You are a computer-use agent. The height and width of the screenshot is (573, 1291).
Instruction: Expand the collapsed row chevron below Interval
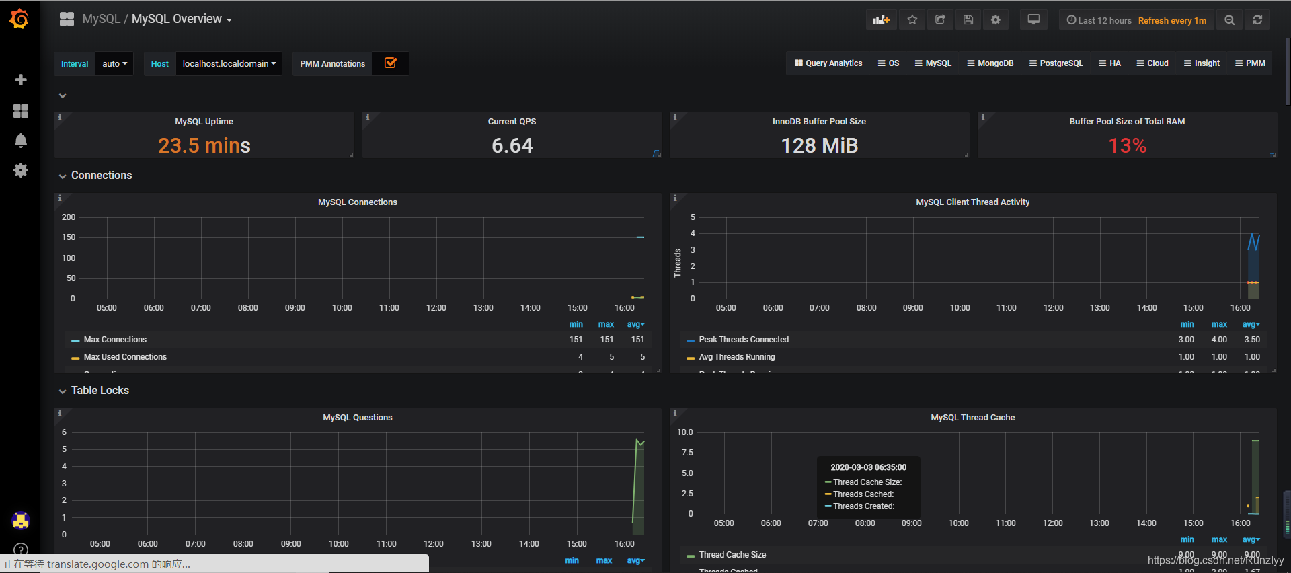(63, 96)
